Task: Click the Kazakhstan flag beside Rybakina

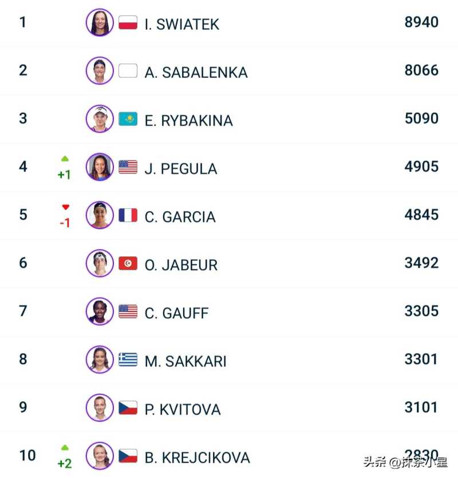Action: coord(128,119)
